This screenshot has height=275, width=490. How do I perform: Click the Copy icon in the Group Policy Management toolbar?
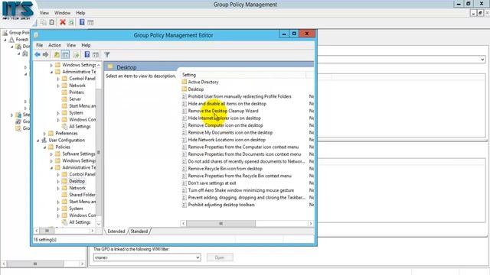click(44, 22)
